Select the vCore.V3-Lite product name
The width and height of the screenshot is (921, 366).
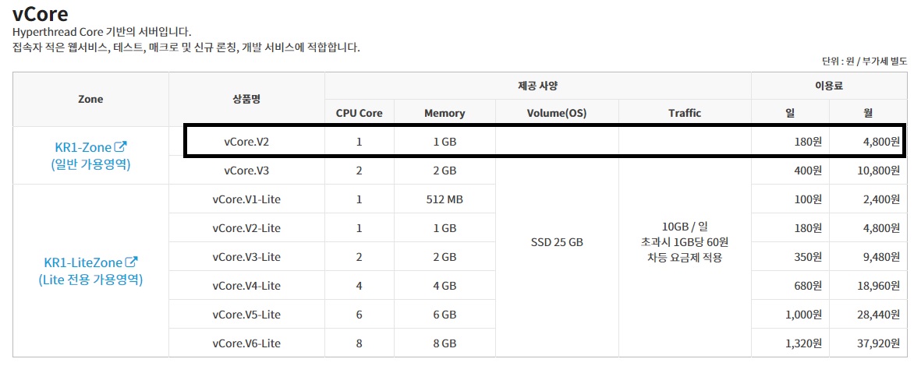(x=246, y=257)
